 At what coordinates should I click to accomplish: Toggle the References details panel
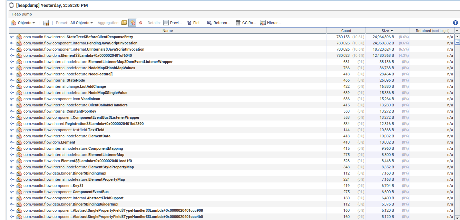(x=218, y=23)
